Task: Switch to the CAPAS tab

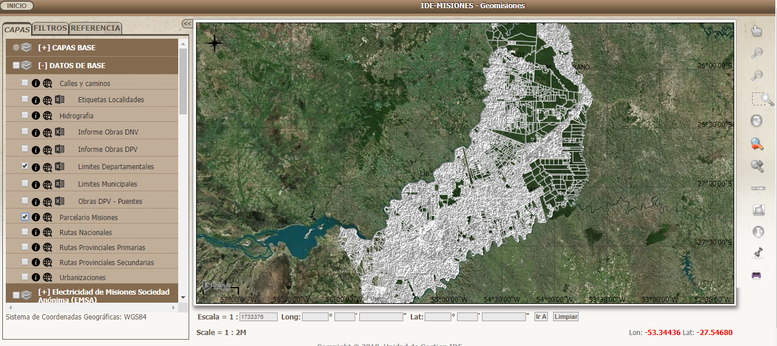Action: tap(17, 29)
